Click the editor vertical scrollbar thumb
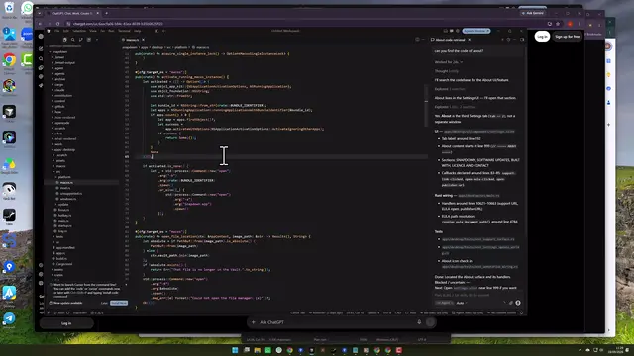The width and height of the screenshot is (634, 356). click(426, 106)
